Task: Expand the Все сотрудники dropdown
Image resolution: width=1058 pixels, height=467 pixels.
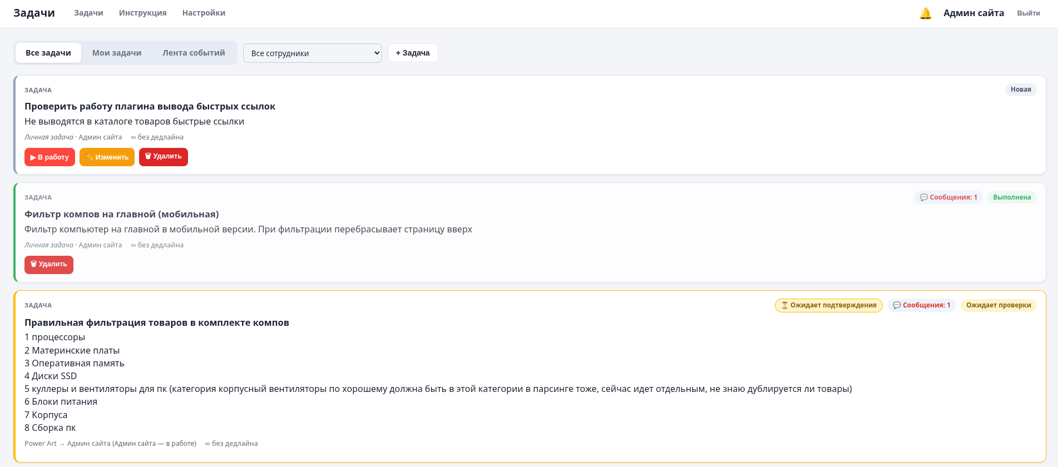Action: [313, 53]
